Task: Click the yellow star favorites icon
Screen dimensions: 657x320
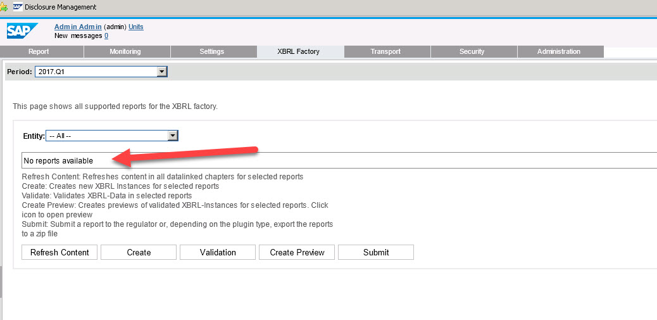Action: click(3, 7)
